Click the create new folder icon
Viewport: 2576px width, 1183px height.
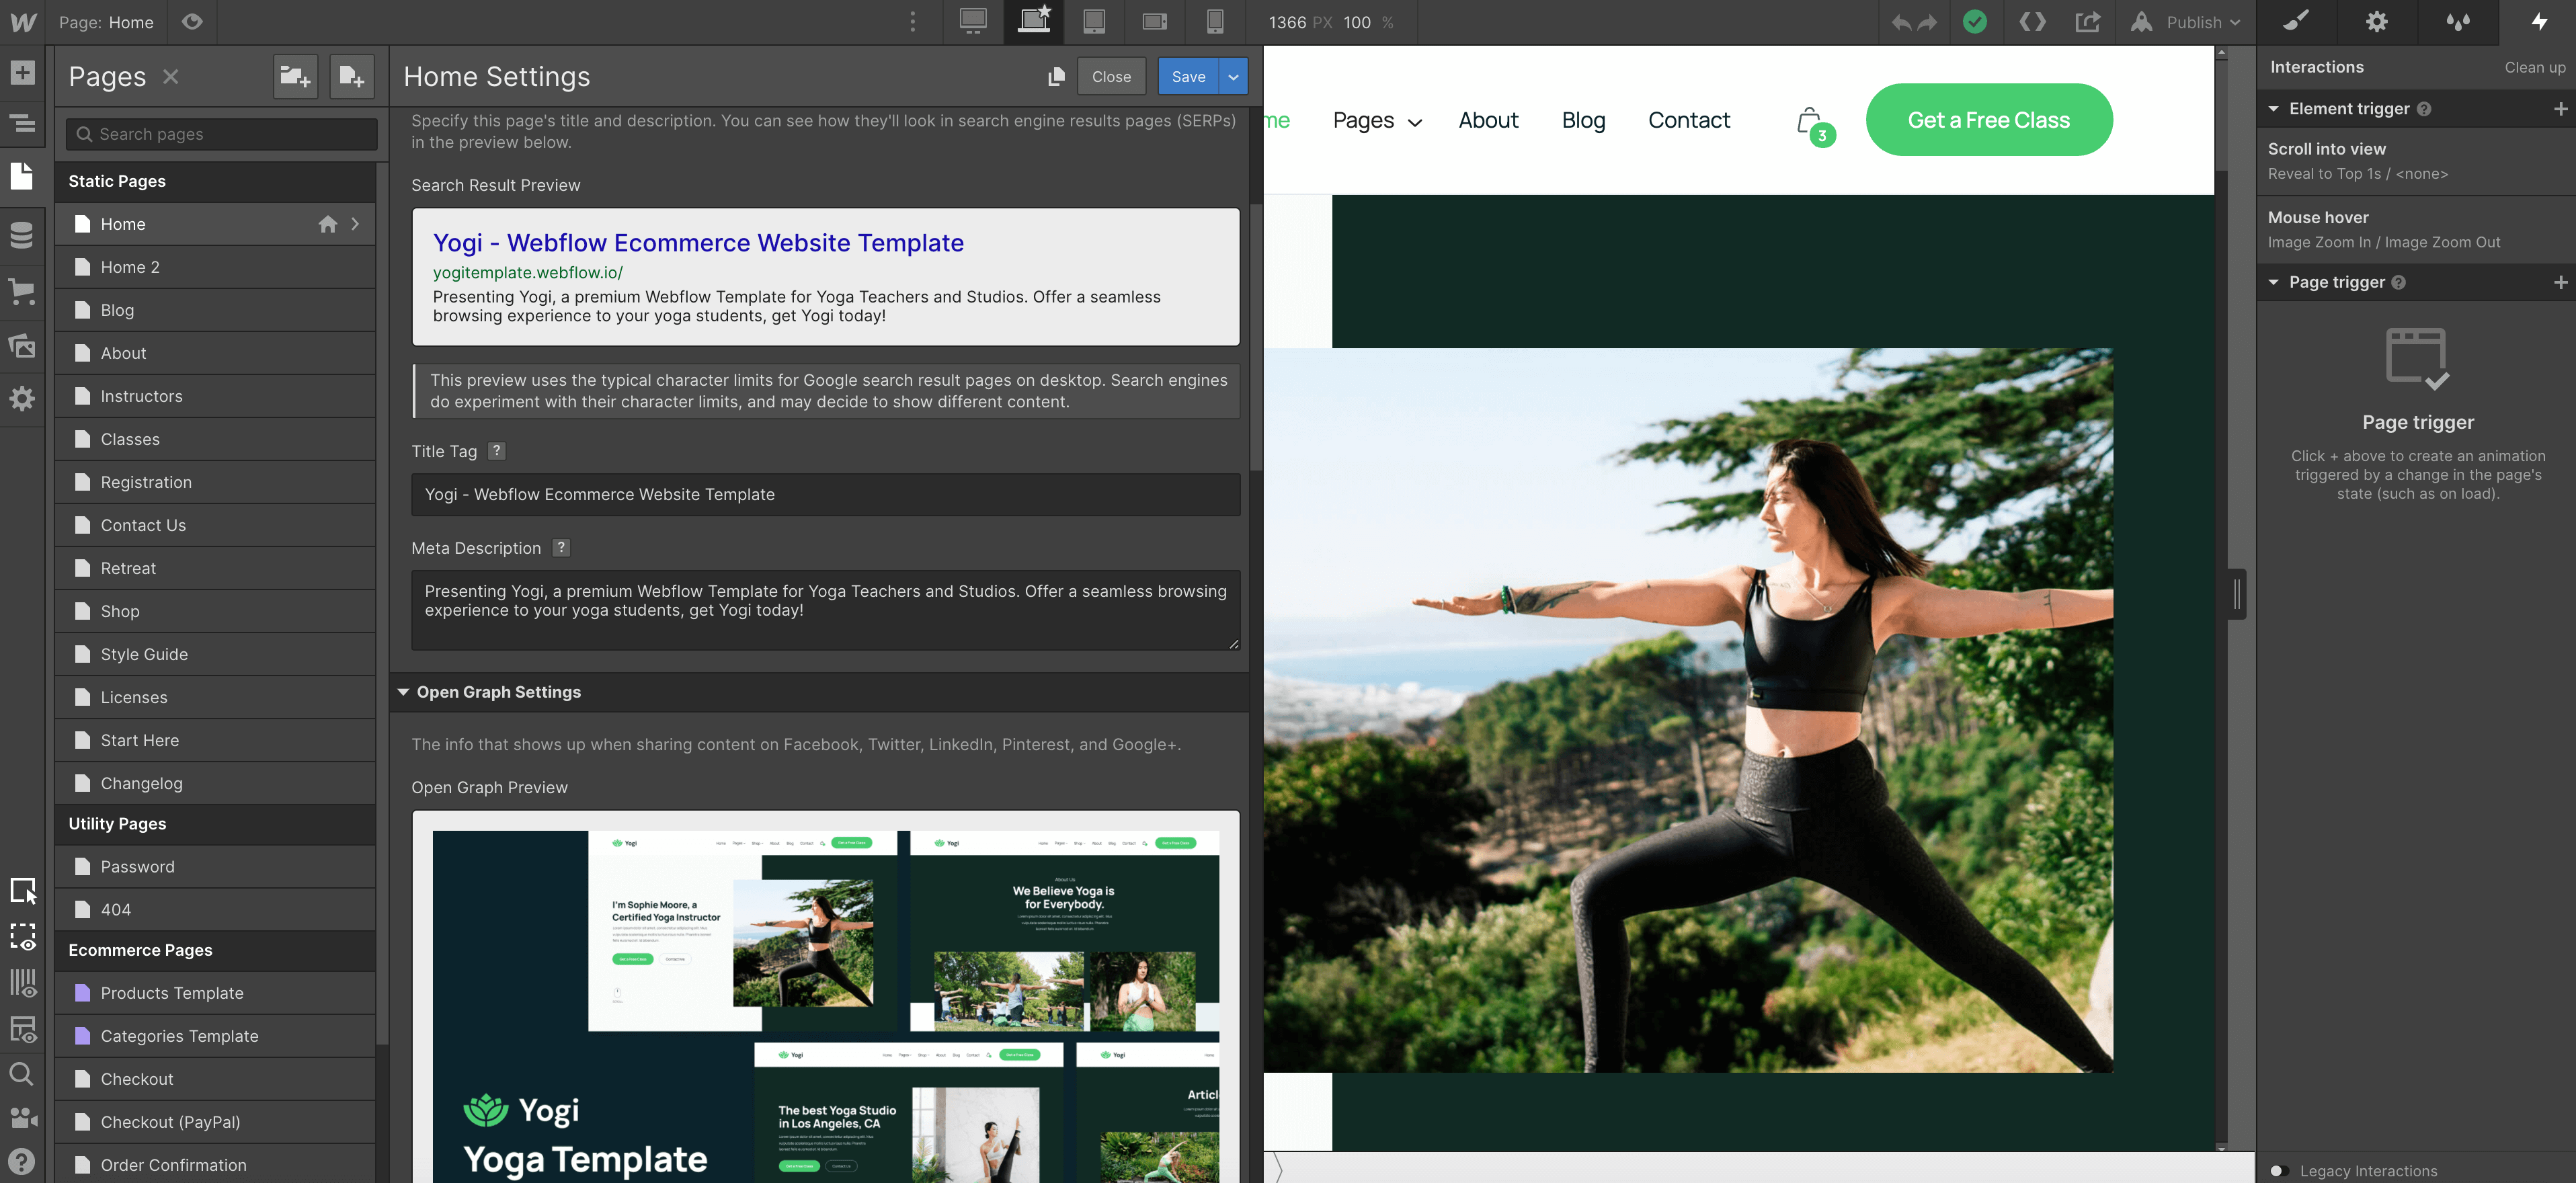coord(295,76)
